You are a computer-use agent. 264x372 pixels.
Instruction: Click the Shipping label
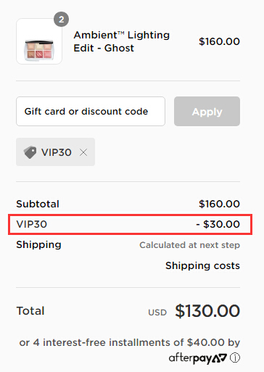click(x=38, y=244)
